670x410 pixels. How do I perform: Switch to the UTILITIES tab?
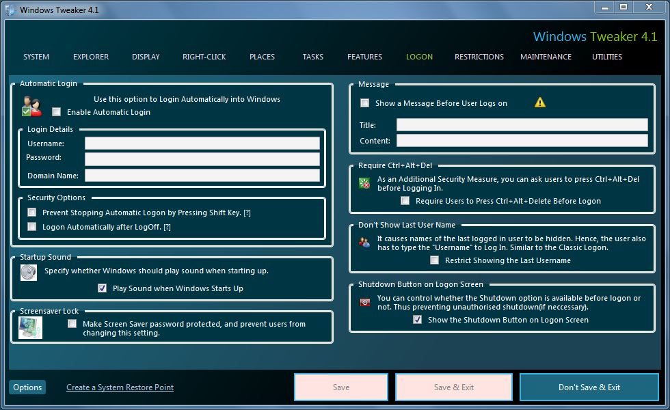pyautogui.click(x=607, y=57)
